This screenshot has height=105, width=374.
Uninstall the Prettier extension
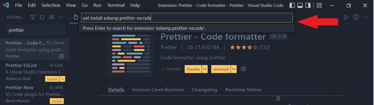pyautogui.click(x=221, y=69)
